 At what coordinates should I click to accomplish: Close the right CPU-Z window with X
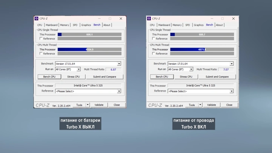(234, 18)
